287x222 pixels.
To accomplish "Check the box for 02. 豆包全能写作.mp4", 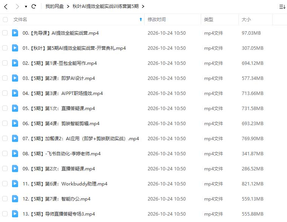I will coord(5,63).
